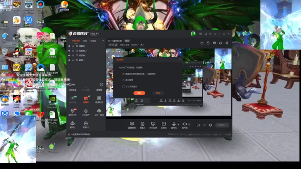301x169 pixels.
Task: Add a 多媒体 media source
Action: pyautogui.click(x=164, y=125)
